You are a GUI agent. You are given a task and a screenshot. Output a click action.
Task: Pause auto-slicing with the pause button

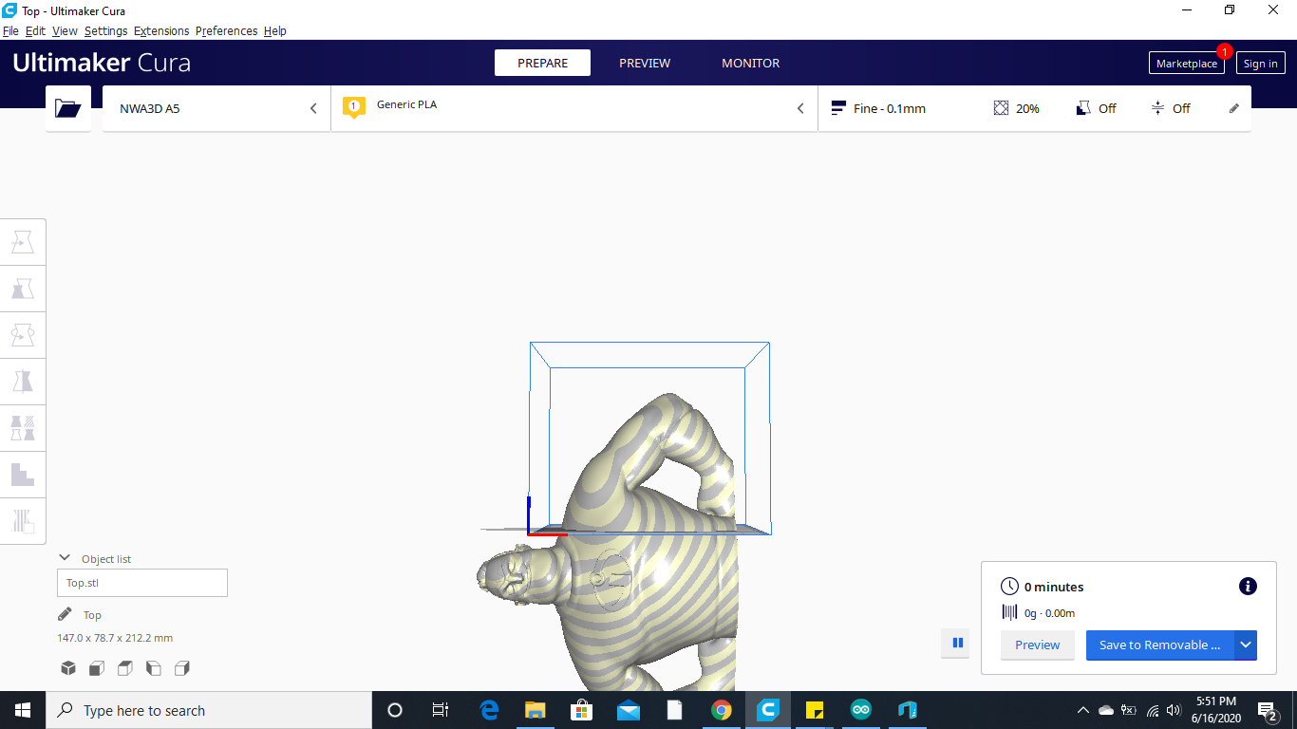point(956,643)
